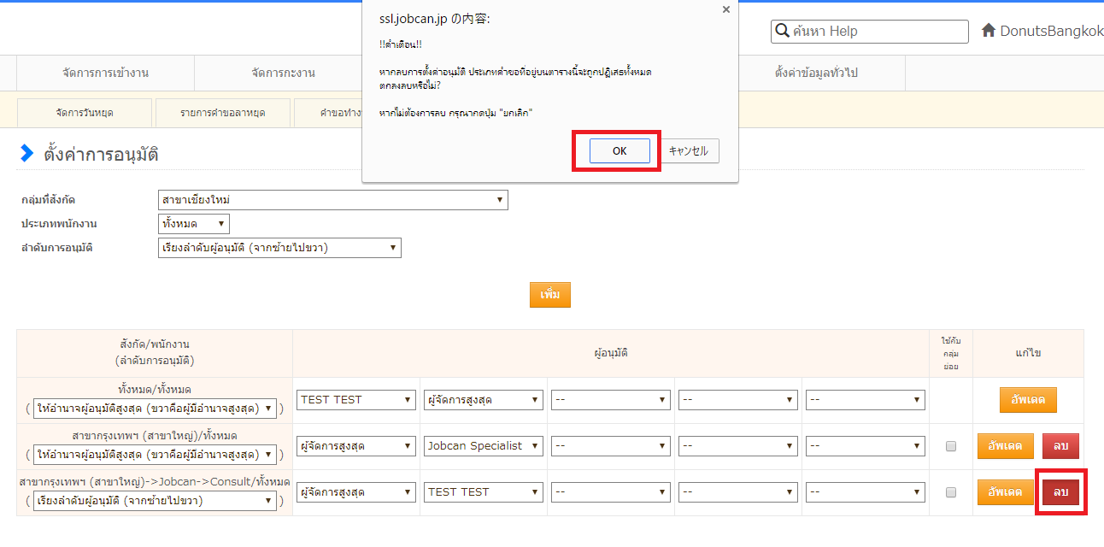Click the orange เพิ่ม button
The height and width of the screenshot is (547, 1104).
click(x=549, y=294)
